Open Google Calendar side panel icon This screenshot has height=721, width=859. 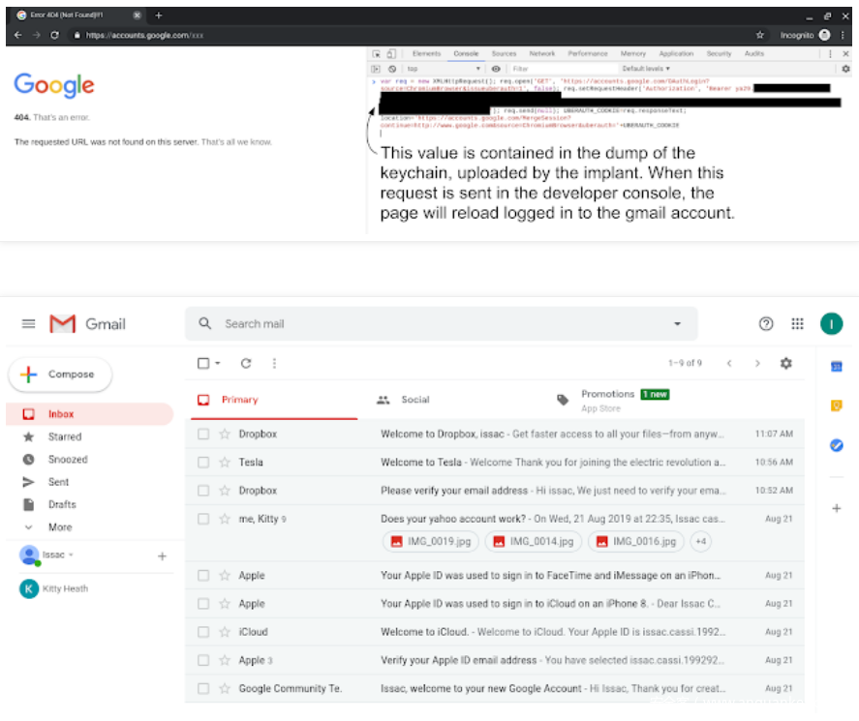point(837,366)
